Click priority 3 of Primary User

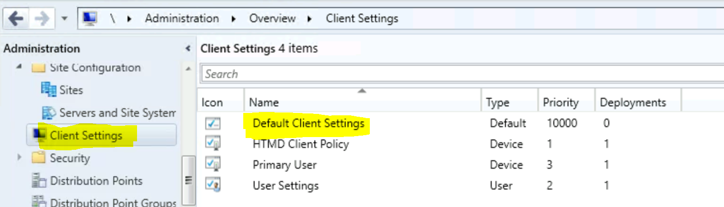(550, 165)
